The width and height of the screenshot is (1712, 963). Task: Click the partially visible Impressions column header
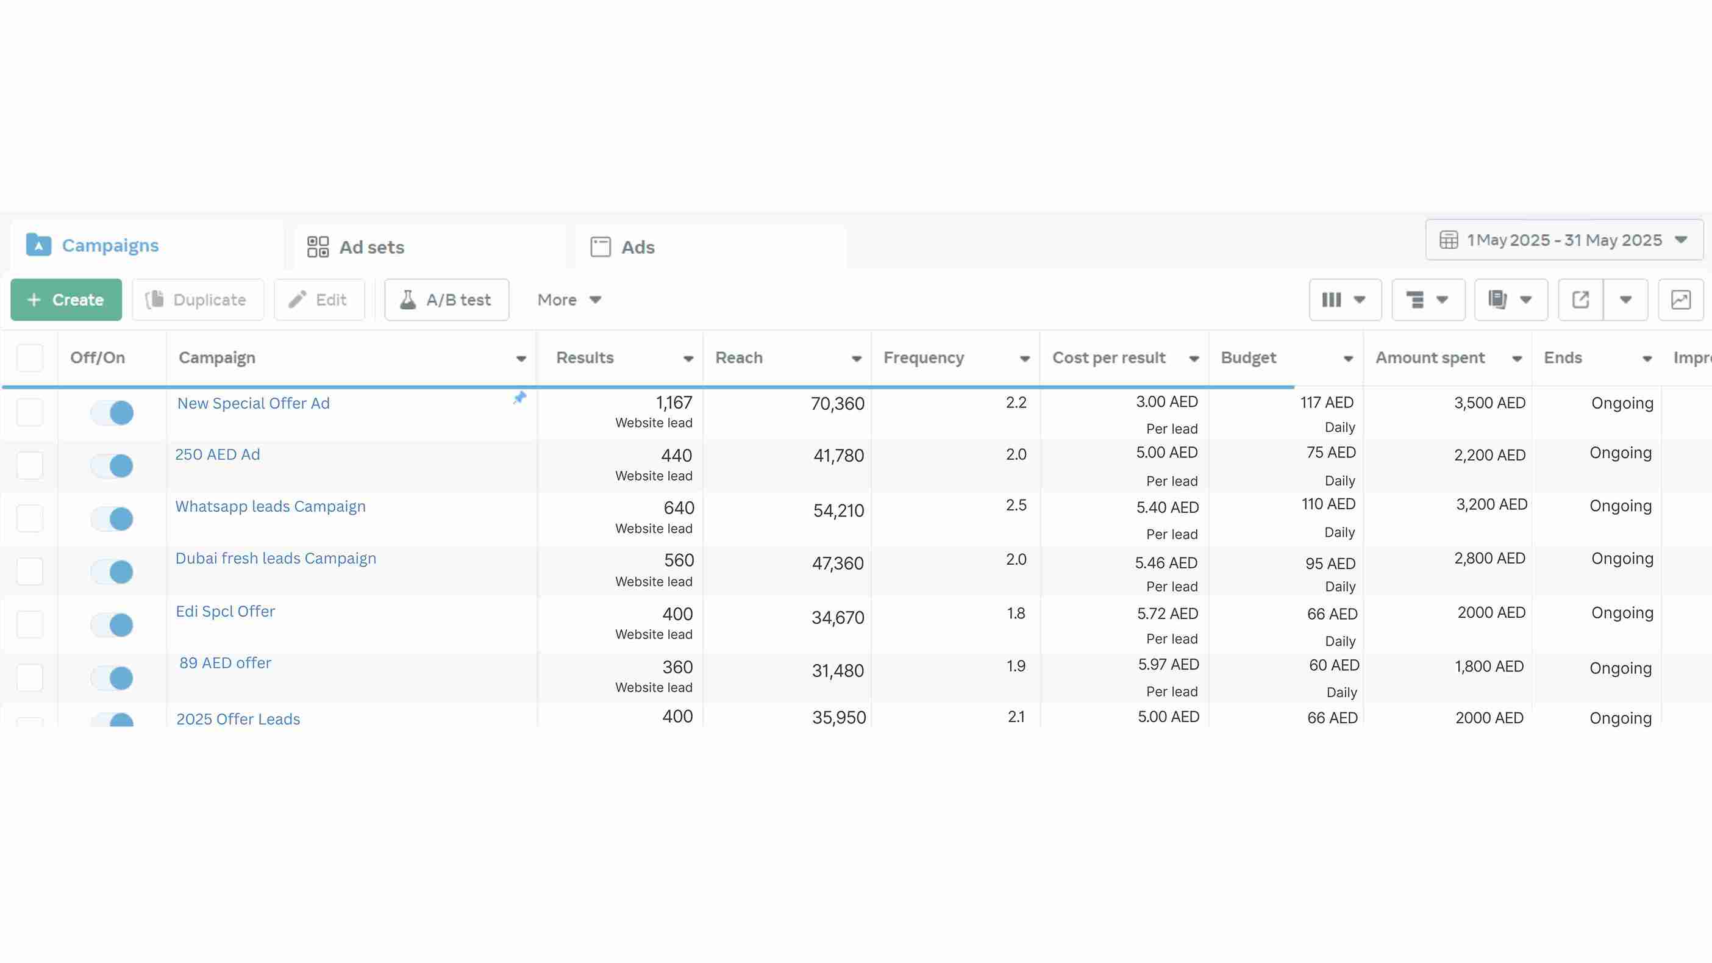tap(1692, 357)
